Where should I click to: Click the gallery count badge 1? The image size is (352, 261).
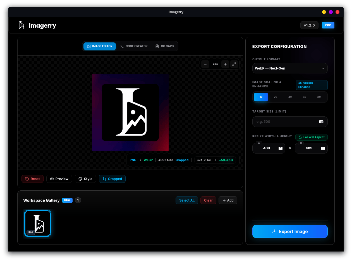pyautogui.click(x=78, y=200)
